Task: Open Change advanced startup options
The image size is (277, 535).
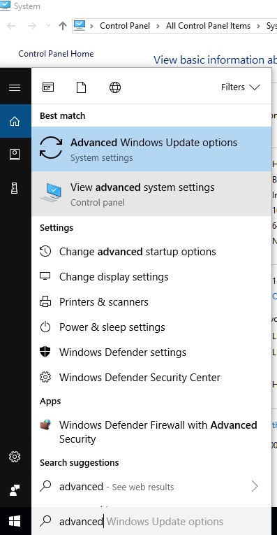Action: point(151,252)
